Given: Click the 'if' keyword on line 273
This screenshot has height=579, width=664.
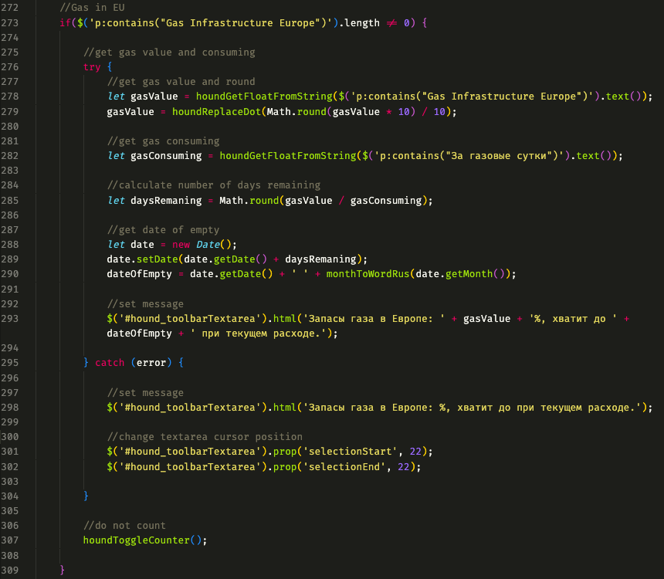Looking at the screenshot, I should (65, 23).
